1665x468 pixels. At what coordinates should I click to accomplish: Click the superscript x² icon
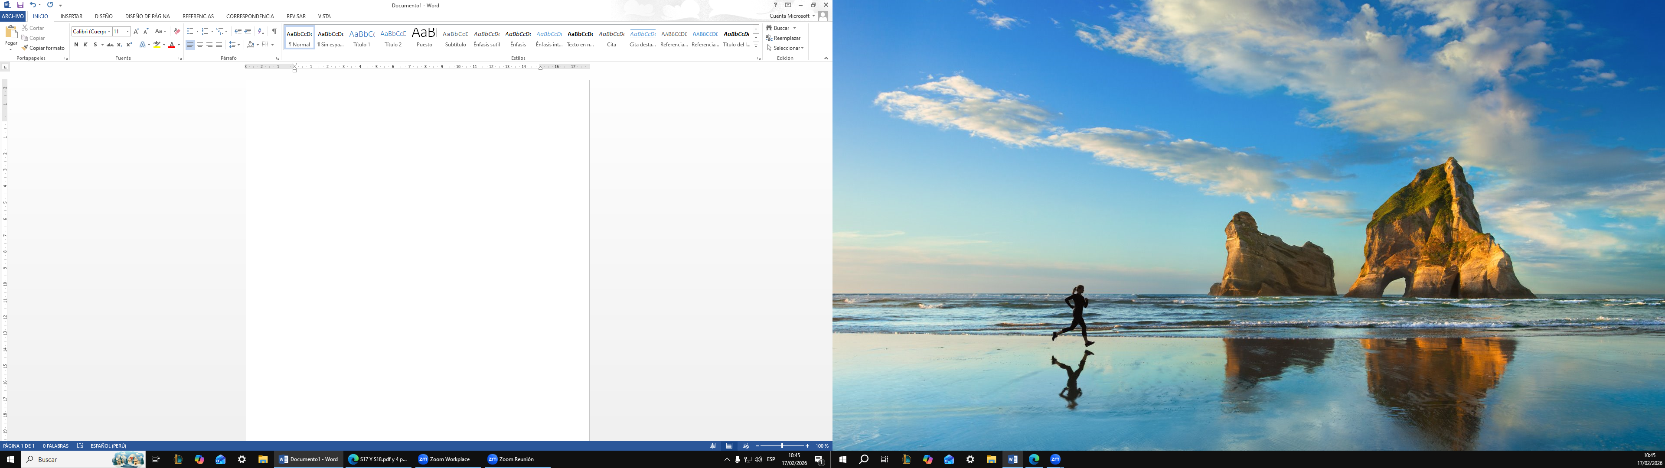tap(129, 45)
